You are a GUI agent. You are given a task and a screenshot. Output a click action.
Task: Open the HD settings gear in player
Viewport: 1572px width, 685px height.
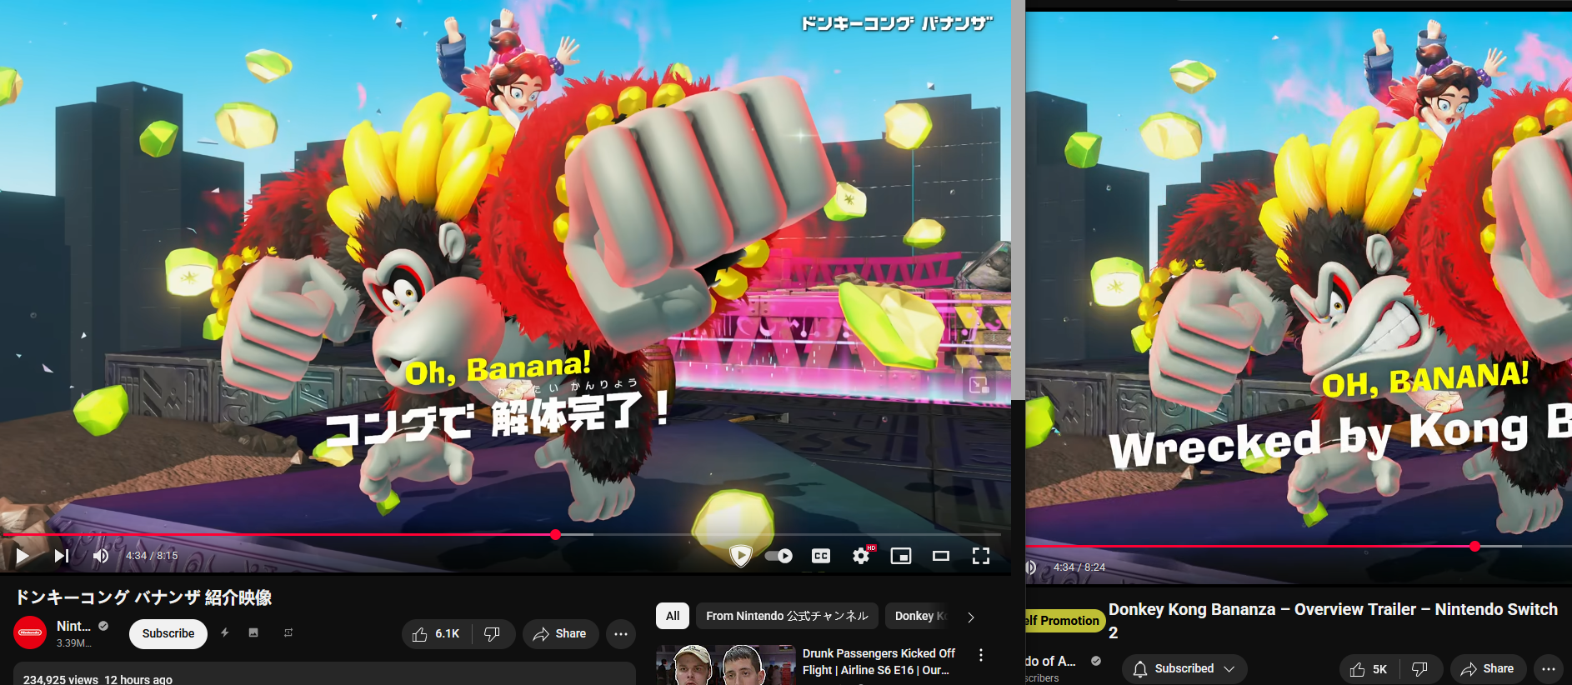tap(862, 556)
